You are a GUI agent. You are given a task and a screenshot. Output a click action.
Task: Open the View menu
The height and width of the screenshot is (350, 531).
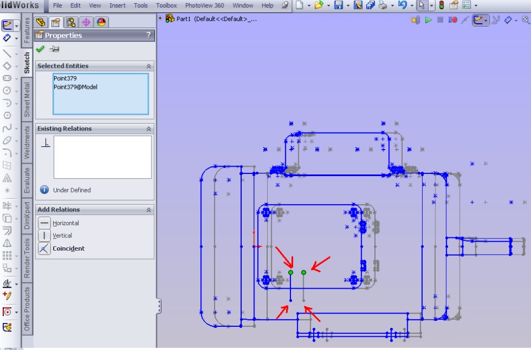coord(95,6)
